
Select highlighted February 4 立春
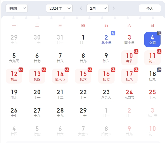coord(152,40)
